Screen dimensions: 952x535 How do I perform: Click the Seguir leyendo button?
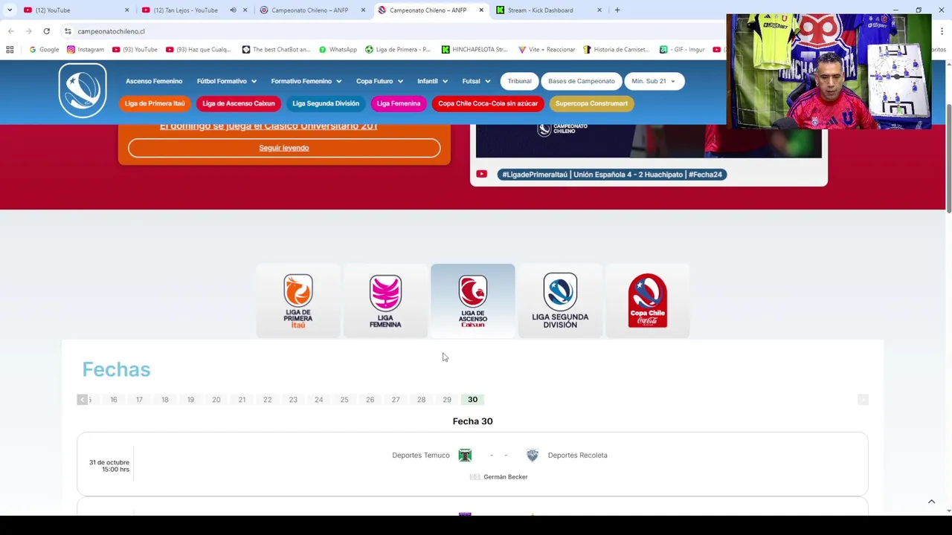(284, 148)
